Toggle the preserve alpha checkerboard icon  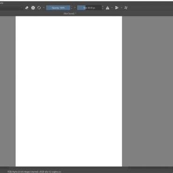(x=33, y=7)
